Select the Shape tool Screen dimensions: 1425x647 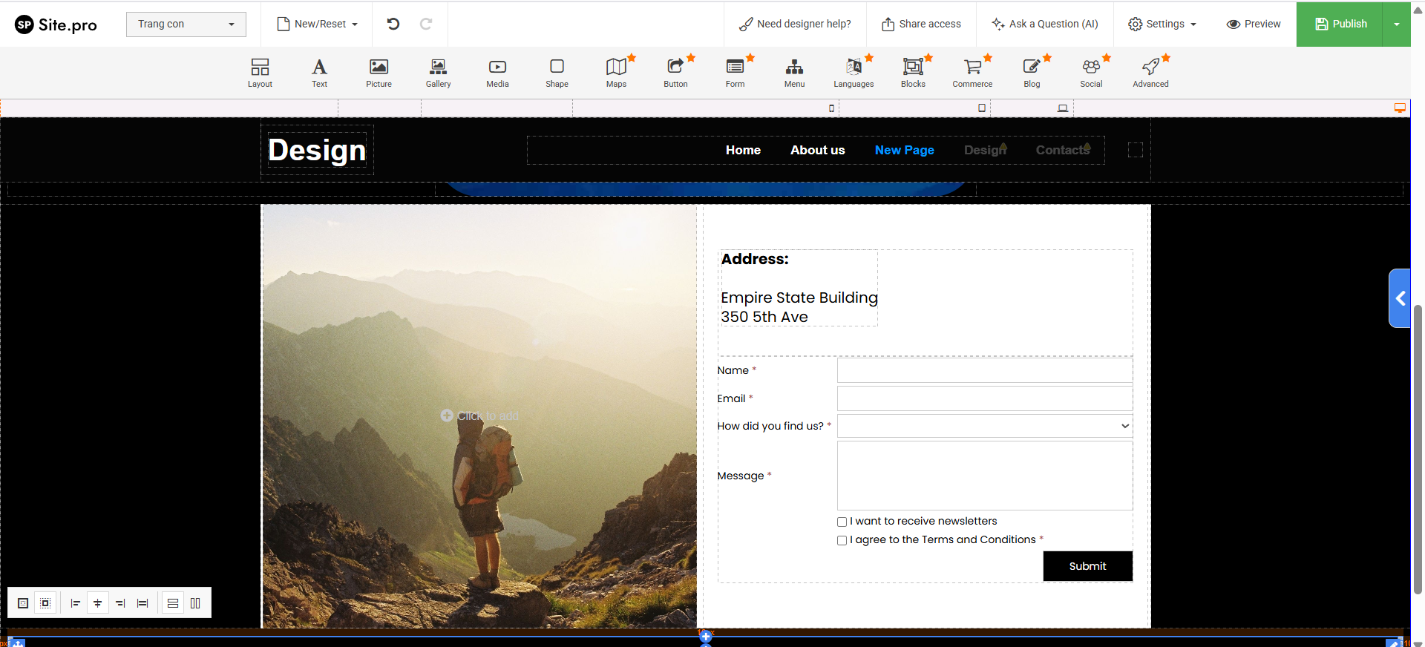557,68
